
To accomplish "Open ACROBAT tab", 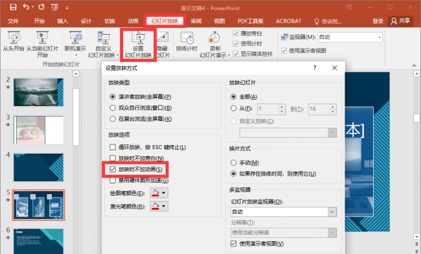I will point(289,21).
